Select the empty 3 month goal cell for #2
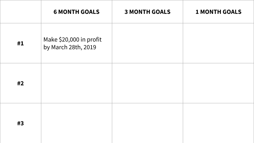The image size is (254, 143). 147,83
